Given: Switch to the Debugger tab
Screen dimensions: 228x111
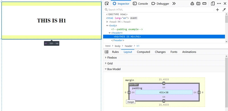Looking at the screenshot, I should [160, 4].
